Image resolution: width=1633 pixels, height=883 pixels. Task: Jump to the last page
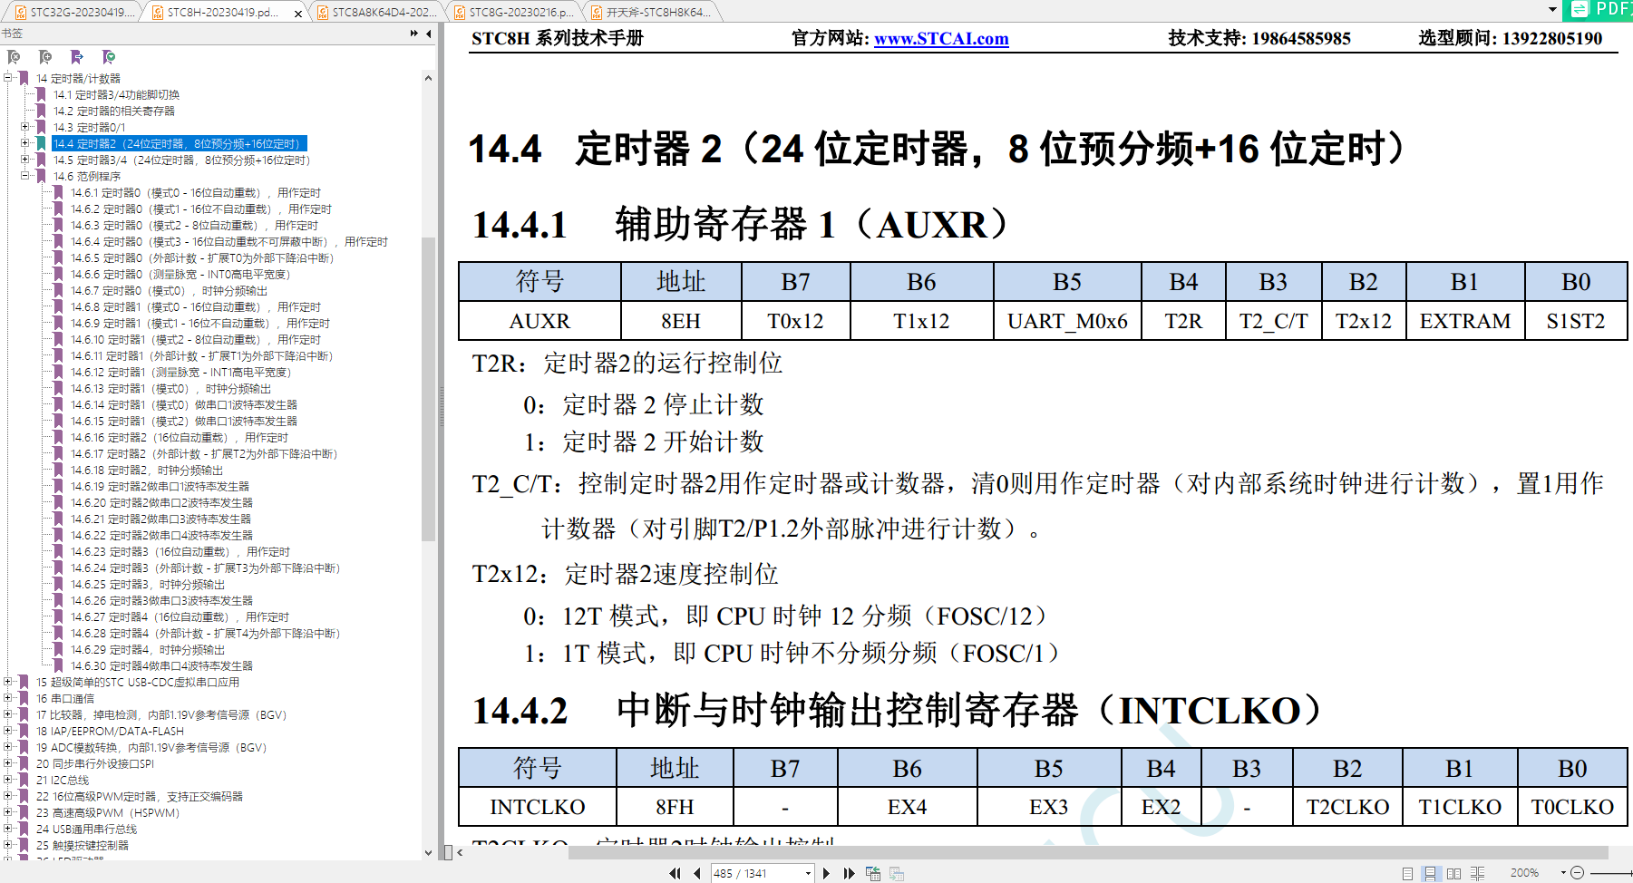tap(849, 873)
